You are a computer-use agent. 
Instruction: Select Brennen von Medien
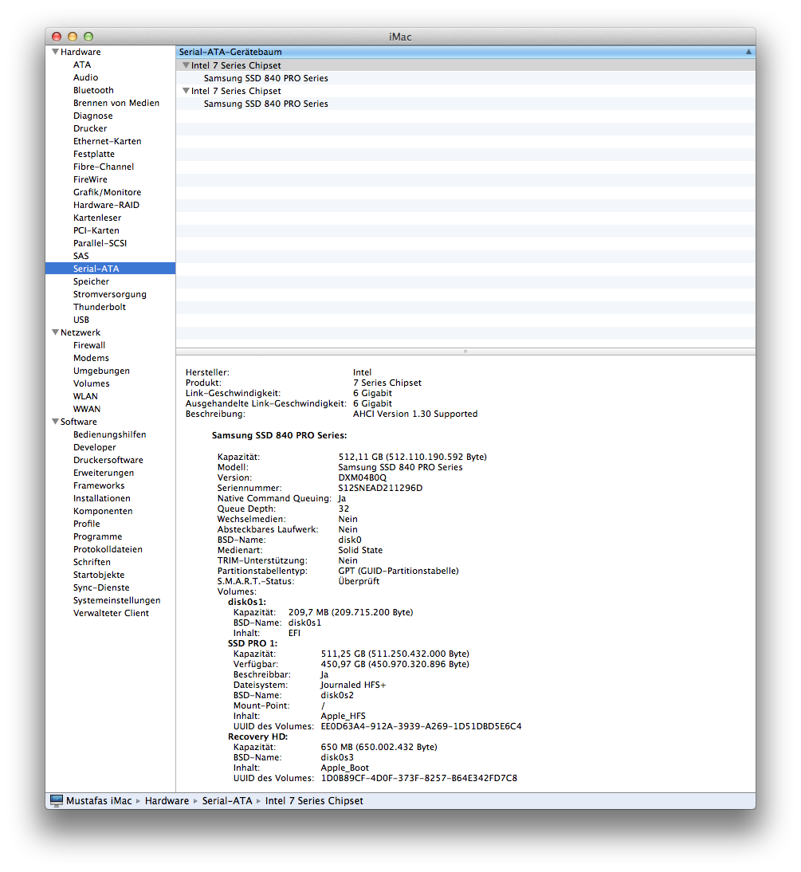116,103
